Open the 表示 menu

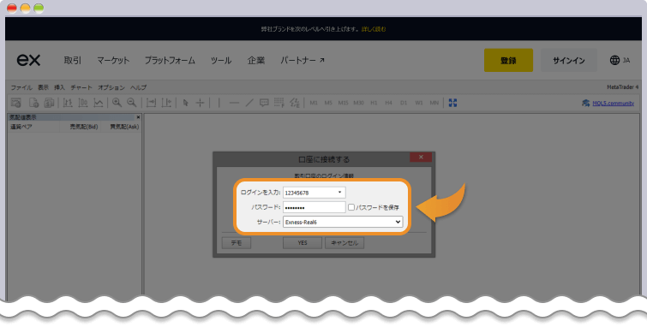point(44,87)
